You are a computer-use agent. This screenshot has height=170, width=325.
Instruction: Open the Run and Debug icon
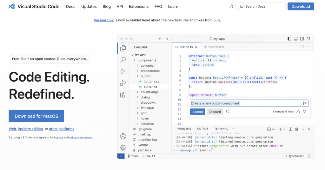point(123,83)
